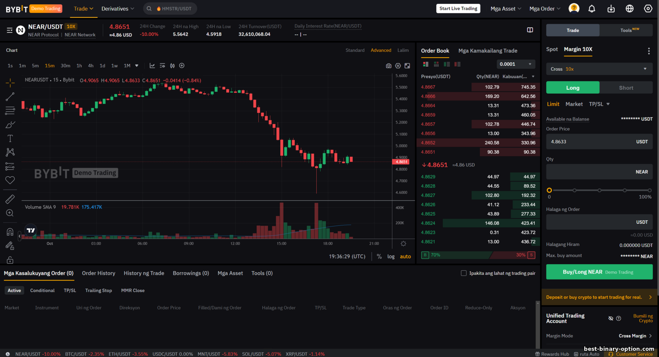The width and height of the screenshot is (659, 357).
Task: Switch to the Order History tab
Action: coord(98,273)
